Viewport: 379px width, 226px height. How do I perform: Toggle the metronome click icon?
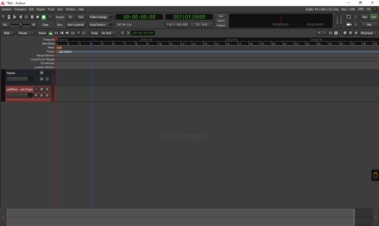9,17
